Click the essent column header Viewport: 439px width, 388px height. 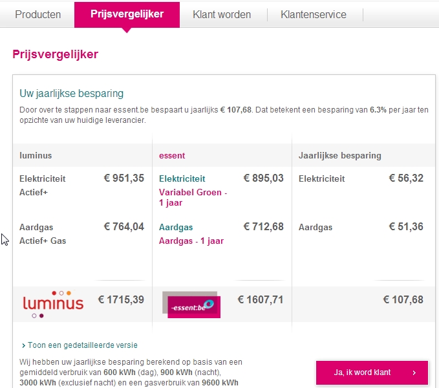click(172, 156)
